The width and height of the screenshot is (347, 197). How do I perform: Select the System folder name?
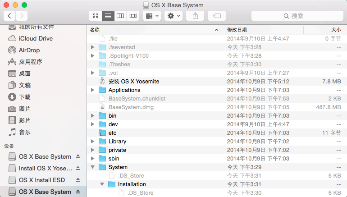pyautogui.click(x=118, y=167)
